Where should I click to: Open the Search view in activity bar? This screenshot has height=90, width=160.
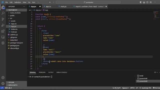pyautogui.click(x=3, y=13)
